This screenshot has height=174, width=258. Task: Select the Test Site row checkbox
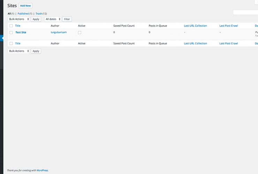[11, 32]
